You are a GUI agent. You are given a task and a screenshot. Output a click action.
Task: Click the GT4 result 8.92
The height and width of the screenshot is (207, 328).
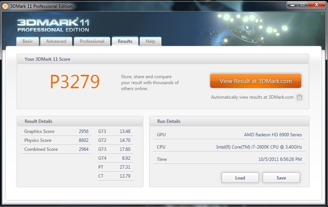coord(126,158)
